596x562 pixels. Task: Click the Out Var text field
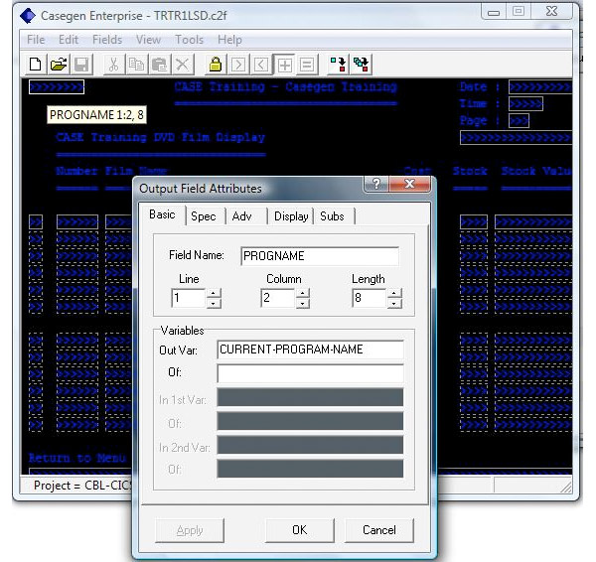(310, 350)
